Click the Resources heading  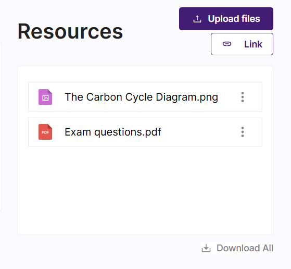(x=70, y=31)
